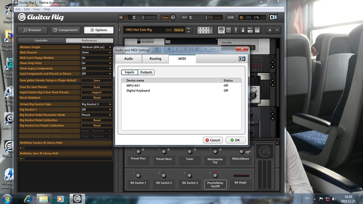Toggle the left input channel L
363x204 pixels.
(x=126, y=17)
